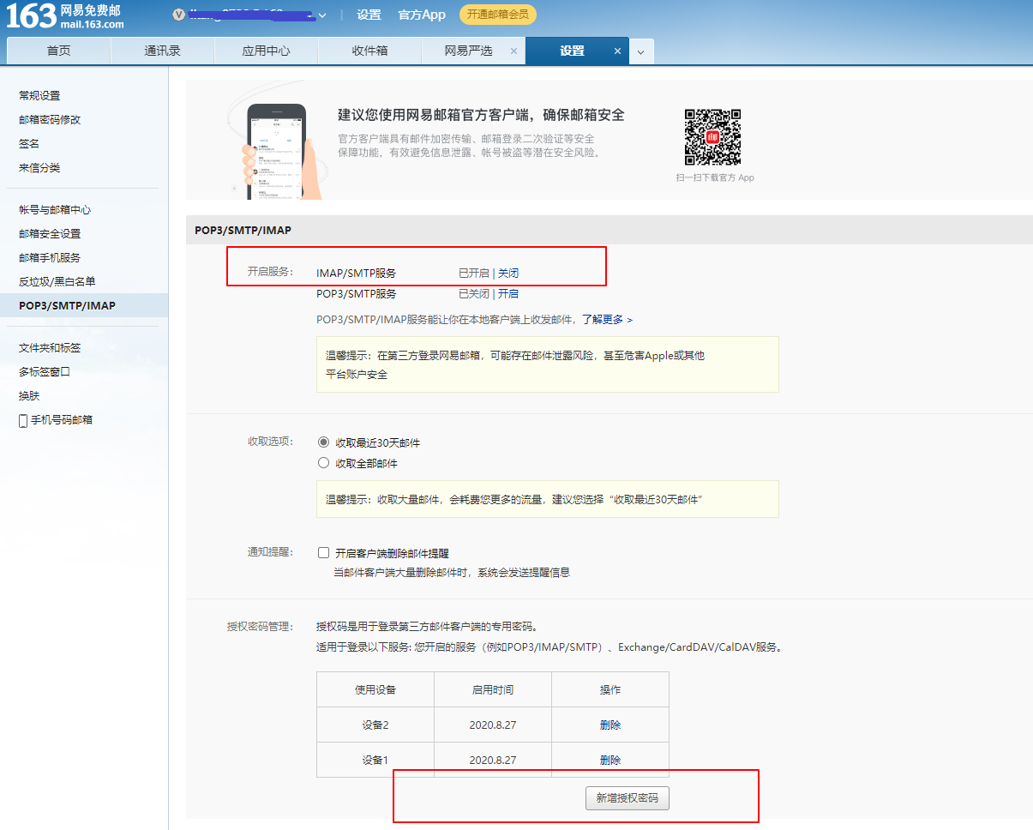Click the QR code for official app
Screen dimensions: 1033x830
coord(712,137)
